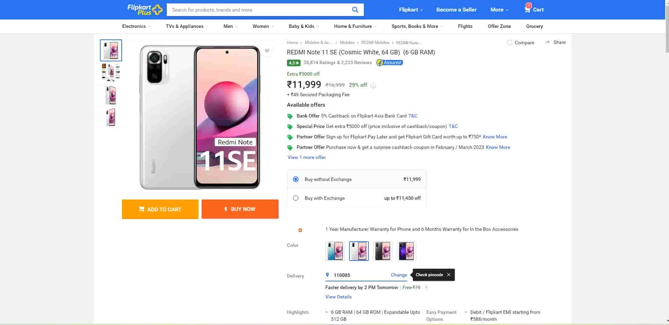The image size is (669, 325).
Task: Click the Flipkart Assured badge
Action: pyautogui.click(x=389, y=63)
